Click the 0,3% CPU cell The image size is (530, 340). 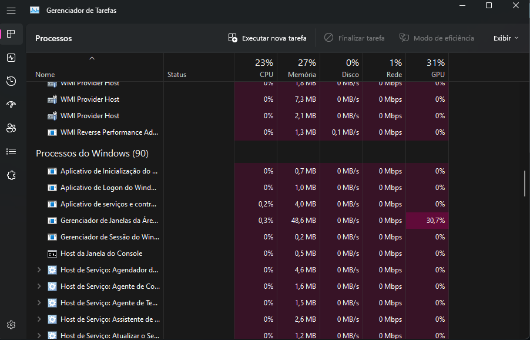click(x=256, y=221)
